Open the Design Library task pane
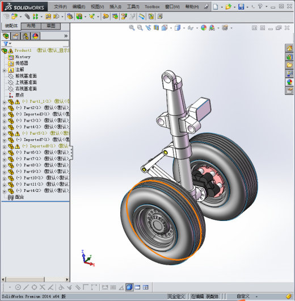The height and width of the screenshot is (301, 295). (x=289, y=57)
